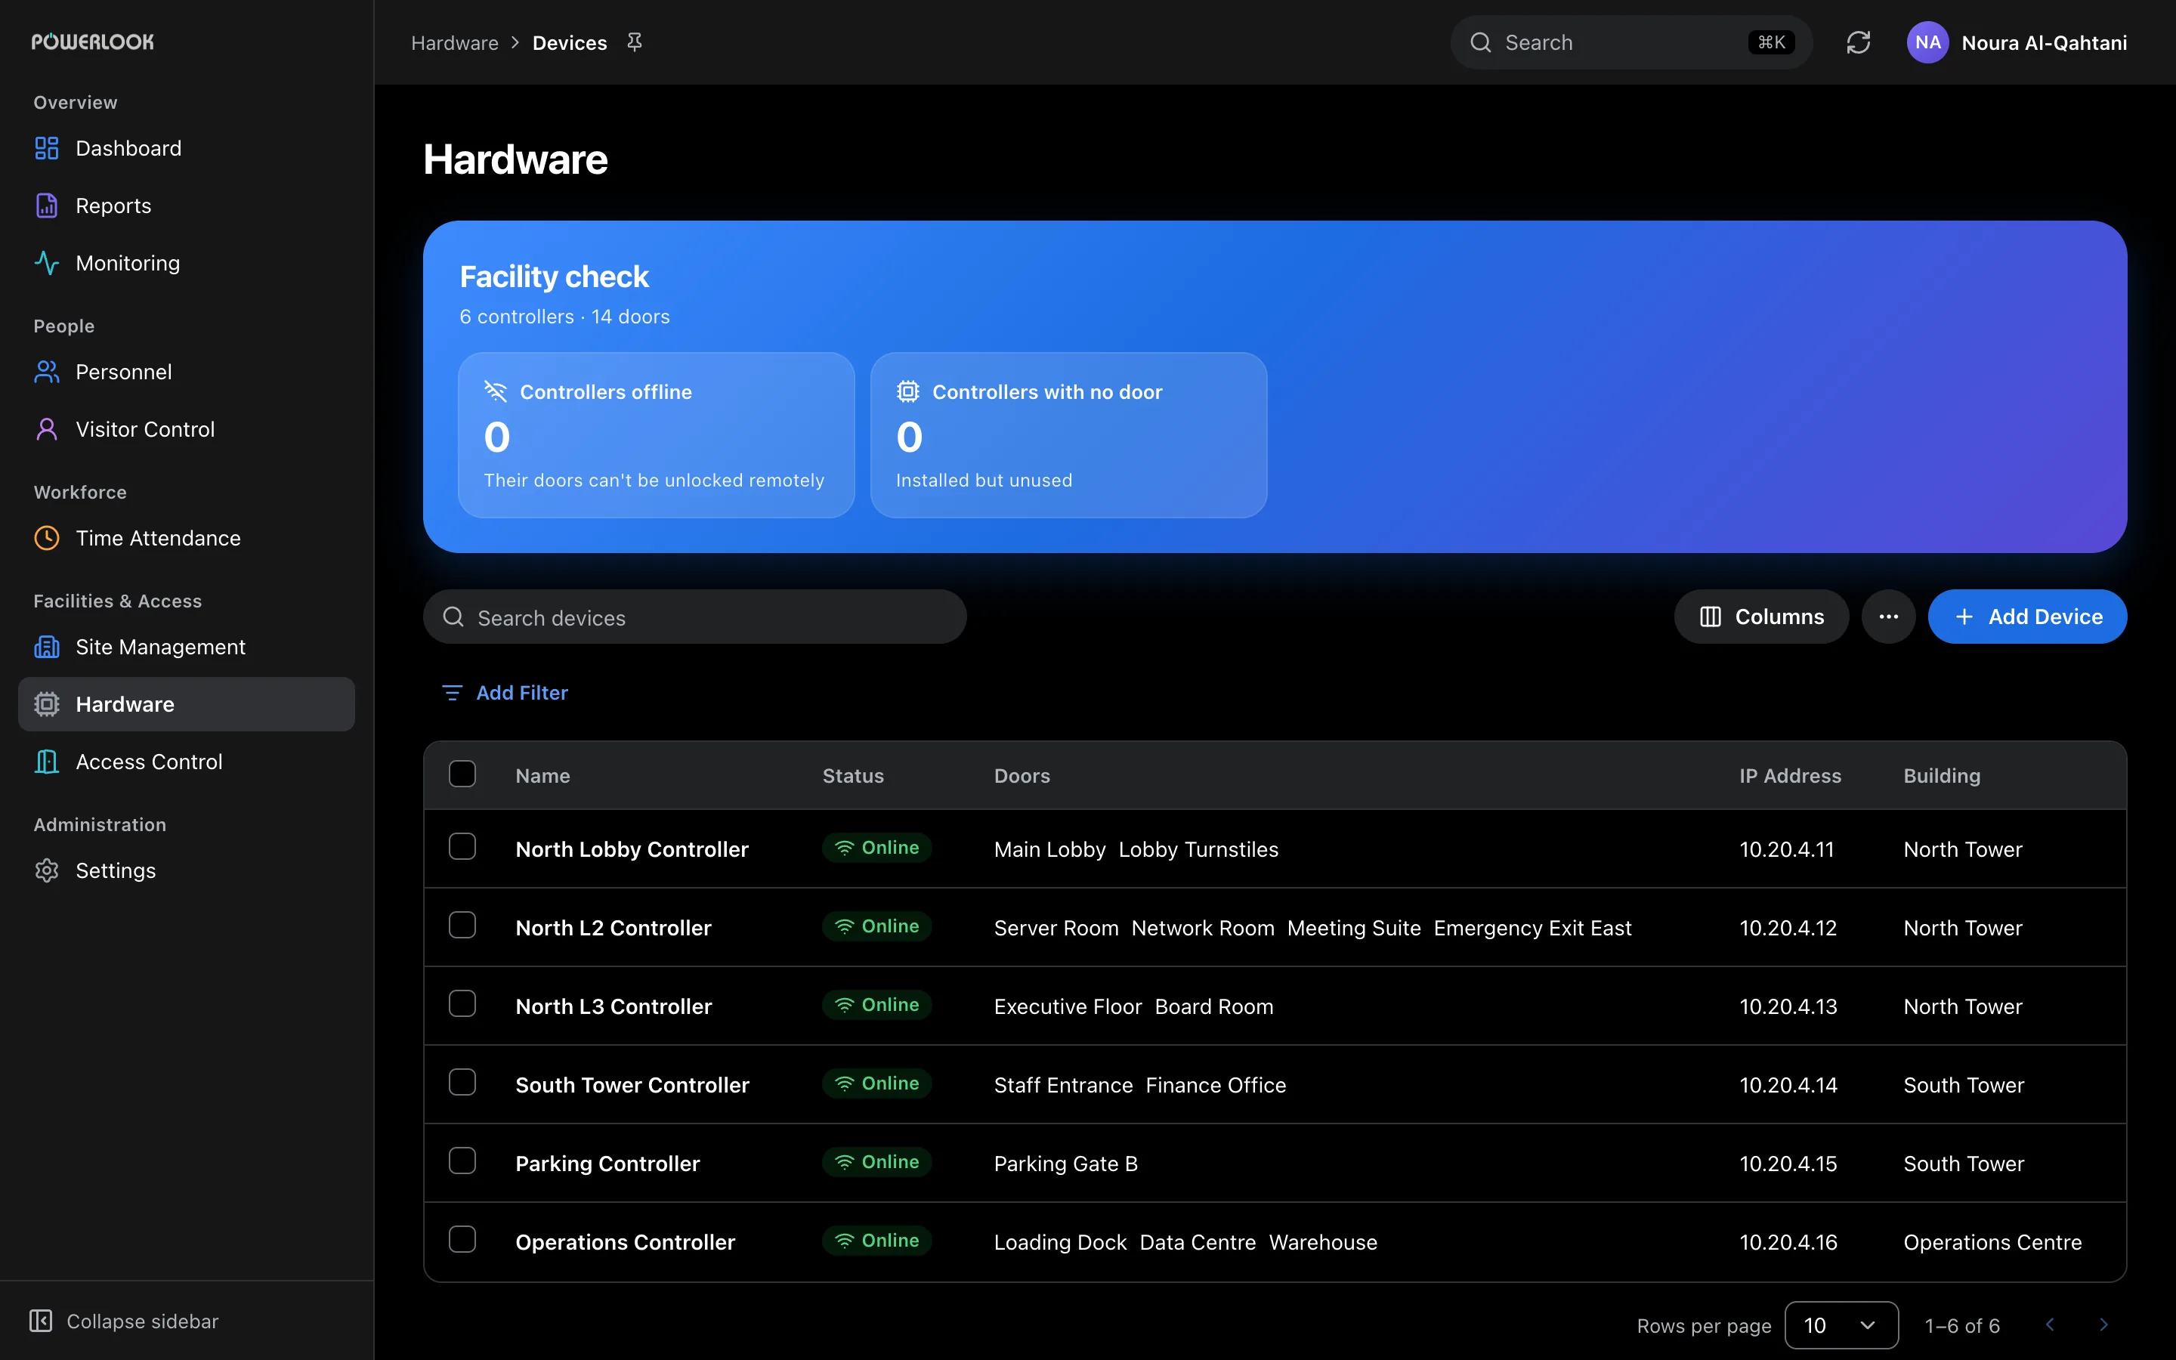This screenshot has height=1360, width=2176.
Task: Click the Add Device button
Action: coord(2026,617)
